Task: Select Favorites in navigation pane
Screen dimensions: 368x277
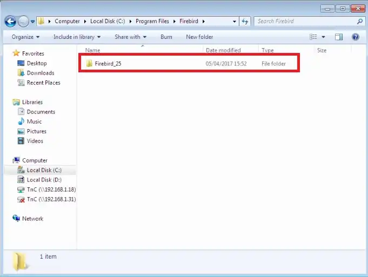Action: [x=33, y=53]
